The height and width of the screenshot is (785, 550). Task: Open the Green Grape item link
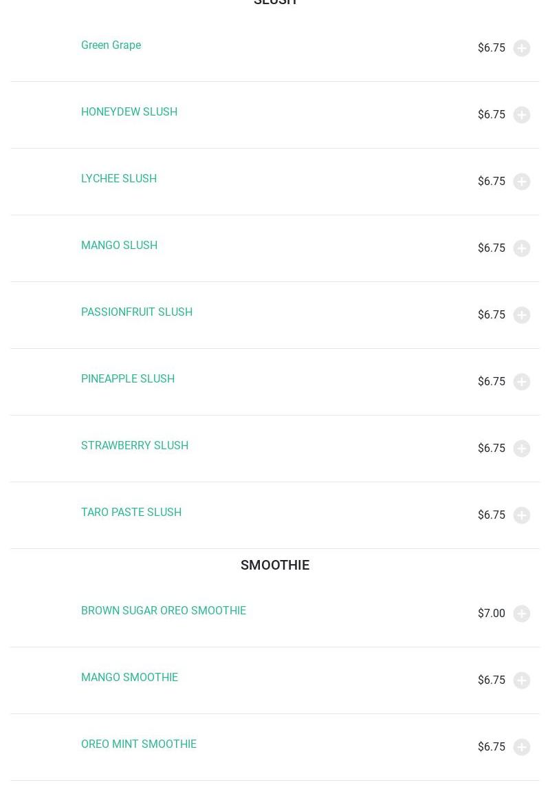tap(111, 45)
